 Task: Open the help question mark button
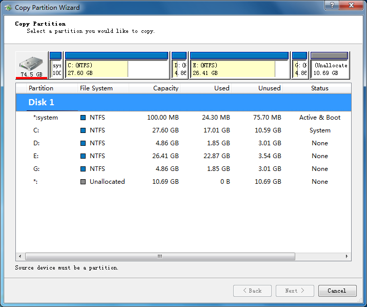tap(332, 5)
